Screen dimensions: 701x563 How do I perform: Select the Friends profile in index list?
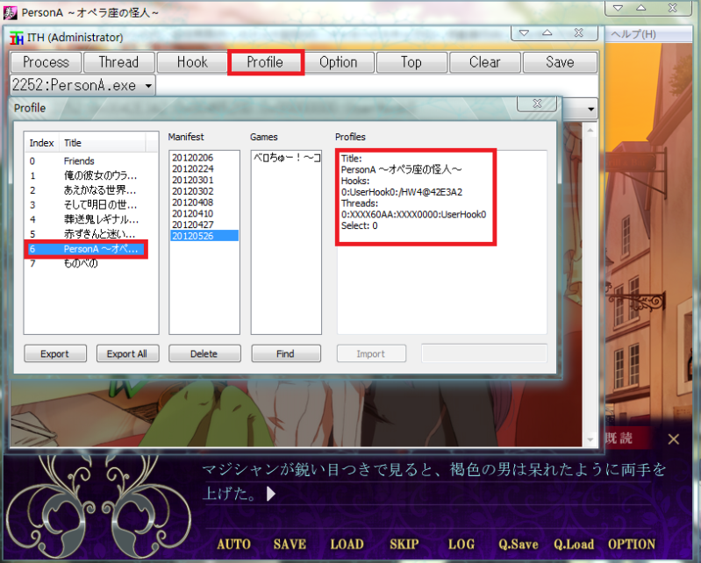click(79, 161)
